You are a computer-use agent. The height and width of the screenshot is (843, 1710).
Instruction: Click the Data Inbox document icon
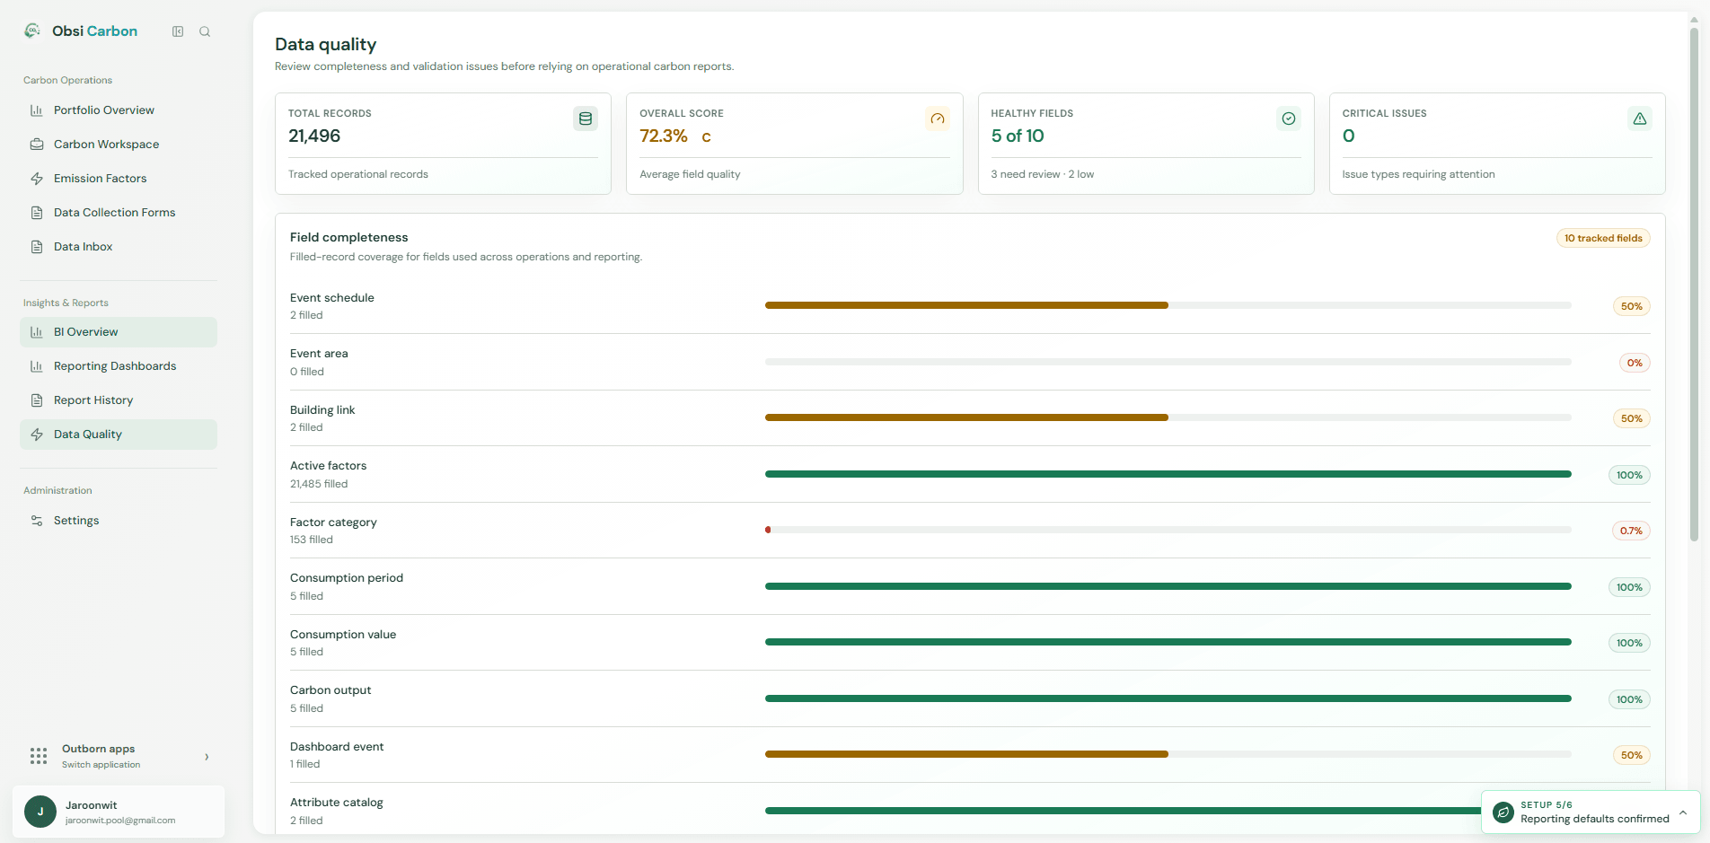(37, 247)
